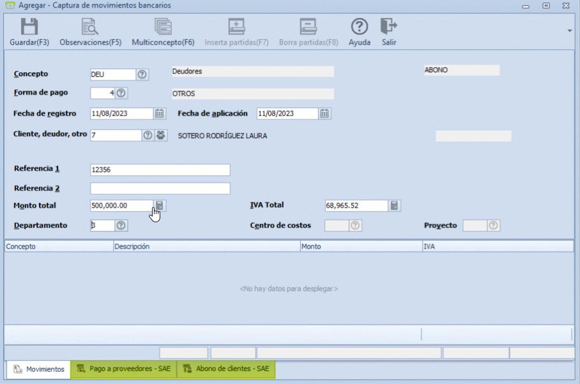Expand the toolbar overflow arrow
This screenshot has height=384, width=580.
tap(569, 30)
